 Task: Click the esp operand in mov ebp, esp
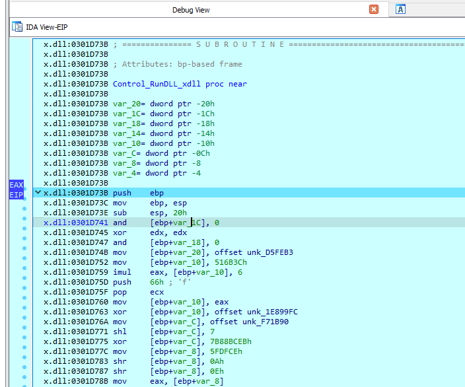180,203
